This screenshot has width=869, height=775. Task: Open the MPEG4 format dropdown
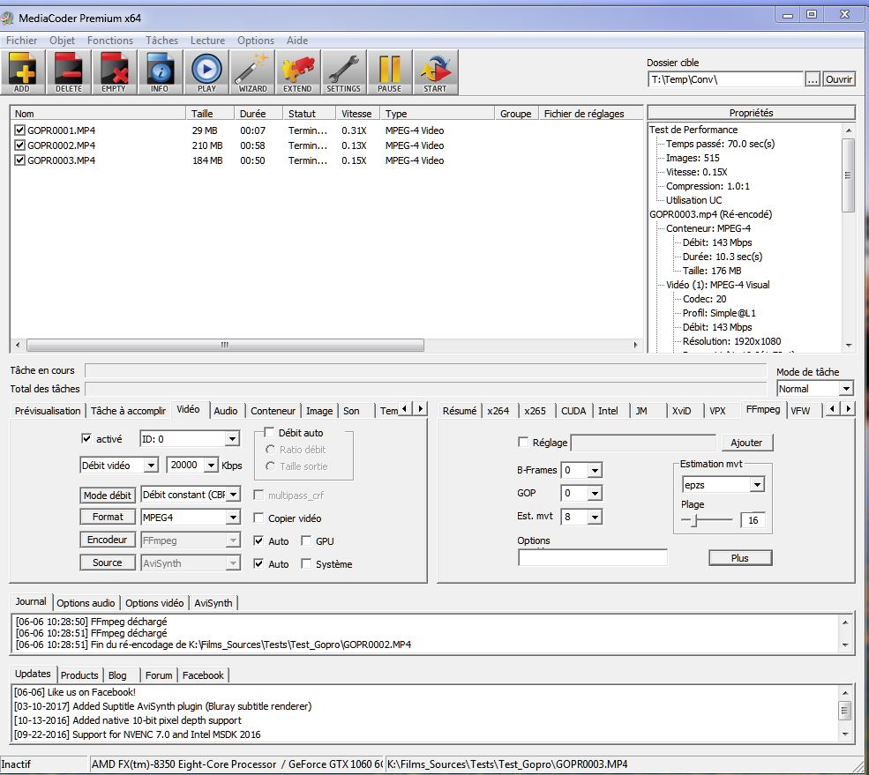(233, 518)
